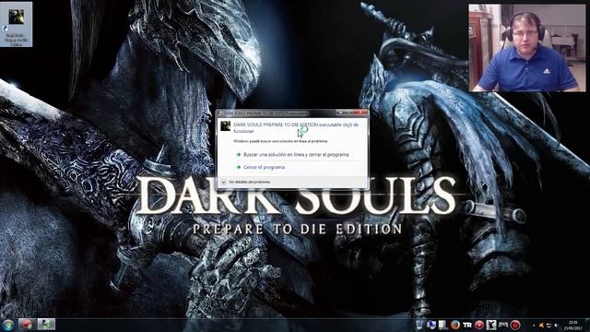Select the crashed program's taskbar button
The width and height of the screenshot is (590, 332).
46,325
